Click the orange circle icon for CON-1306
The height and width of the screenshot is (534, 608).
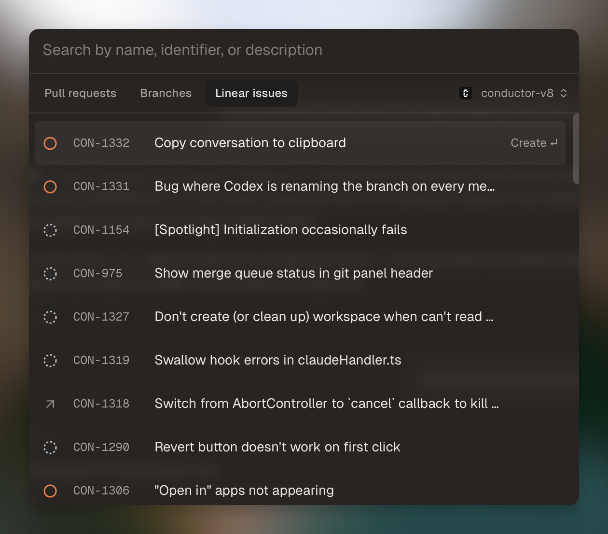click(50, 491)
